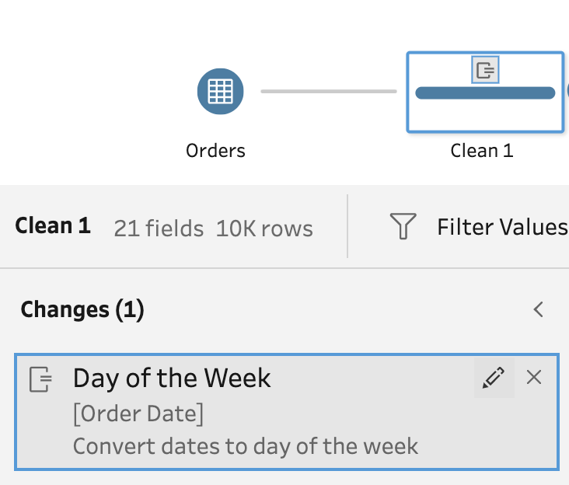Click the Clean 1 label under the step

pyautogui.click(x=482, y=150)
